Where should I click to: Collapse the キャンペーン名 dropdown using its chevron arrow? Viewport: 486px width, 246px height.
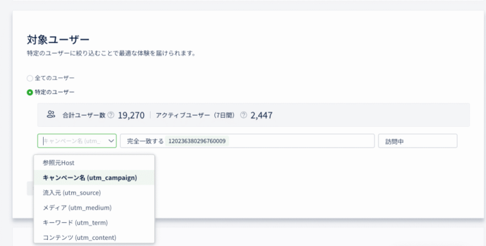point(111,141)
